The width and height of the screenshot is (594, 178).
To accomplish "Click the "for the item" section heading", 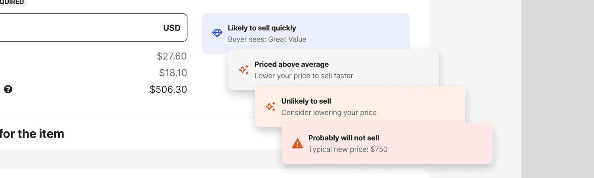I will 32,134.
